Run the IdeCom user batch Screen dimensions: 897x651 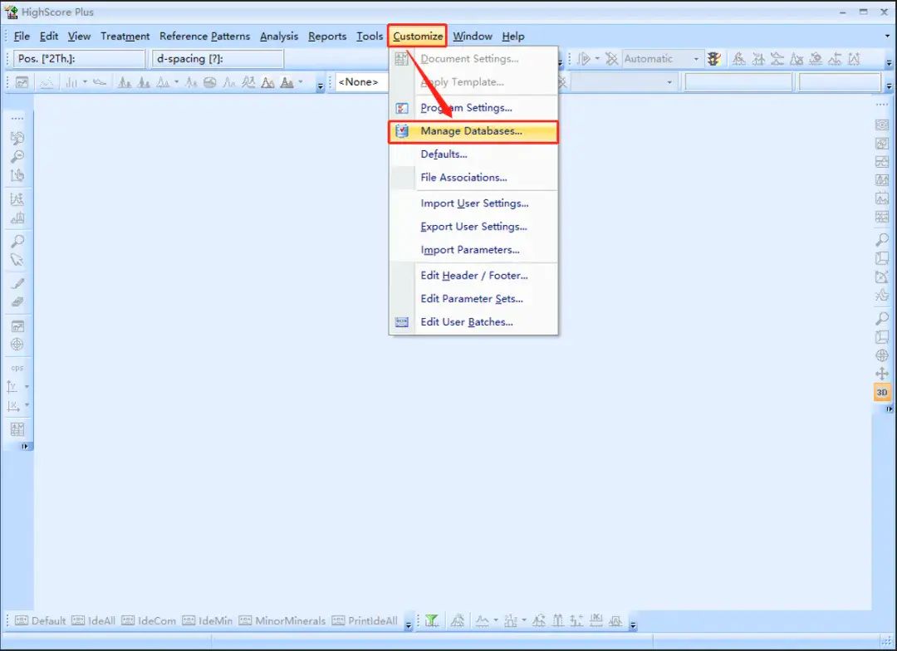(149, 620)
